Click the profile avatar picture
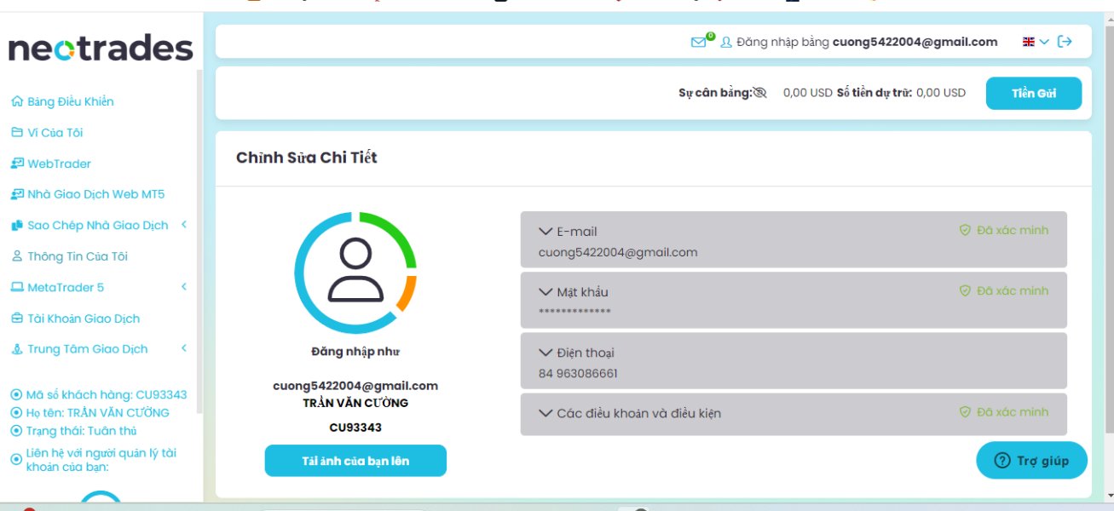 pyautogui.click(x=355, y=272)
